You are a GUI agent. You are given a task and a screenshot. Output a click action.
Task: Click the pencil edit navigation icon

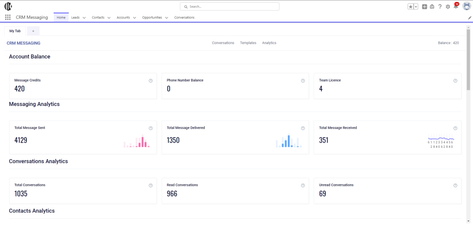[x=469, y=18]
